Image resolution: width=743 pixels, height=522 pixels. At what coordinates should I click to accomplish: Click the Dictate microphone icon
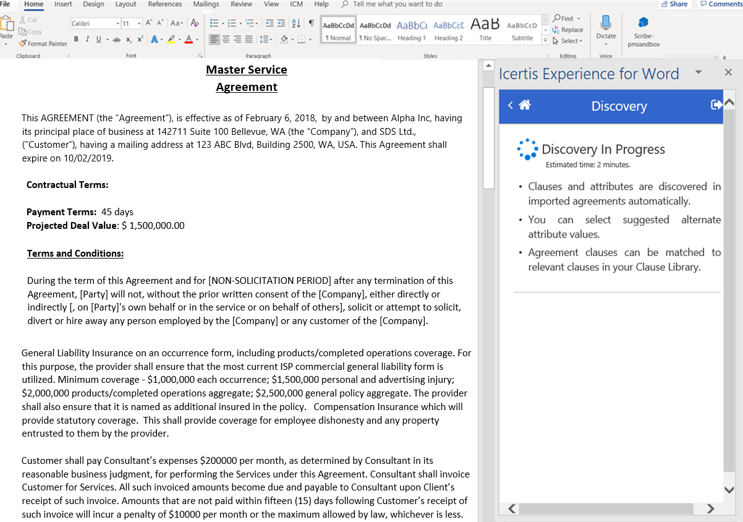pos(606,24)
